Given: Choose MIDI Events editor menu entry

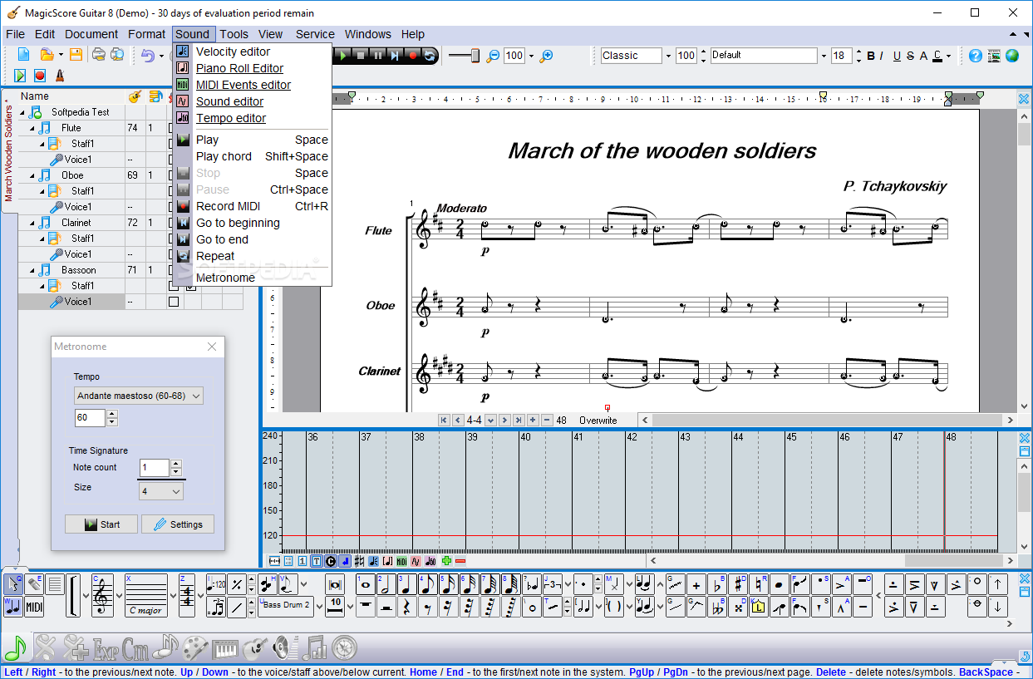Looking at the screenshot, I should click(243, 85).
